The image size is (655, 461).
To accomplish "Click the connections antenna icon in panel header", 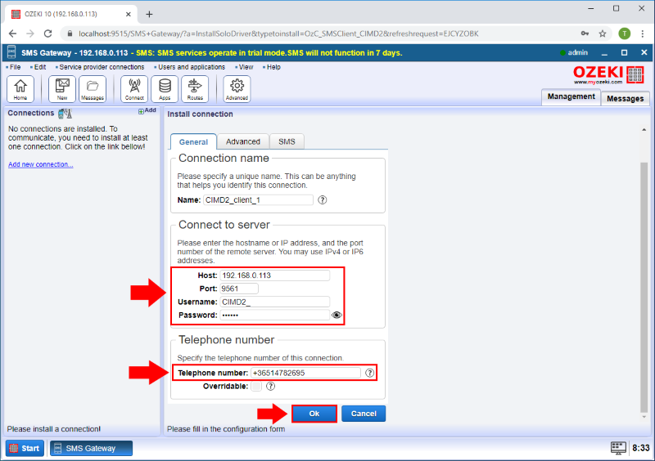I will pos(65,113).
